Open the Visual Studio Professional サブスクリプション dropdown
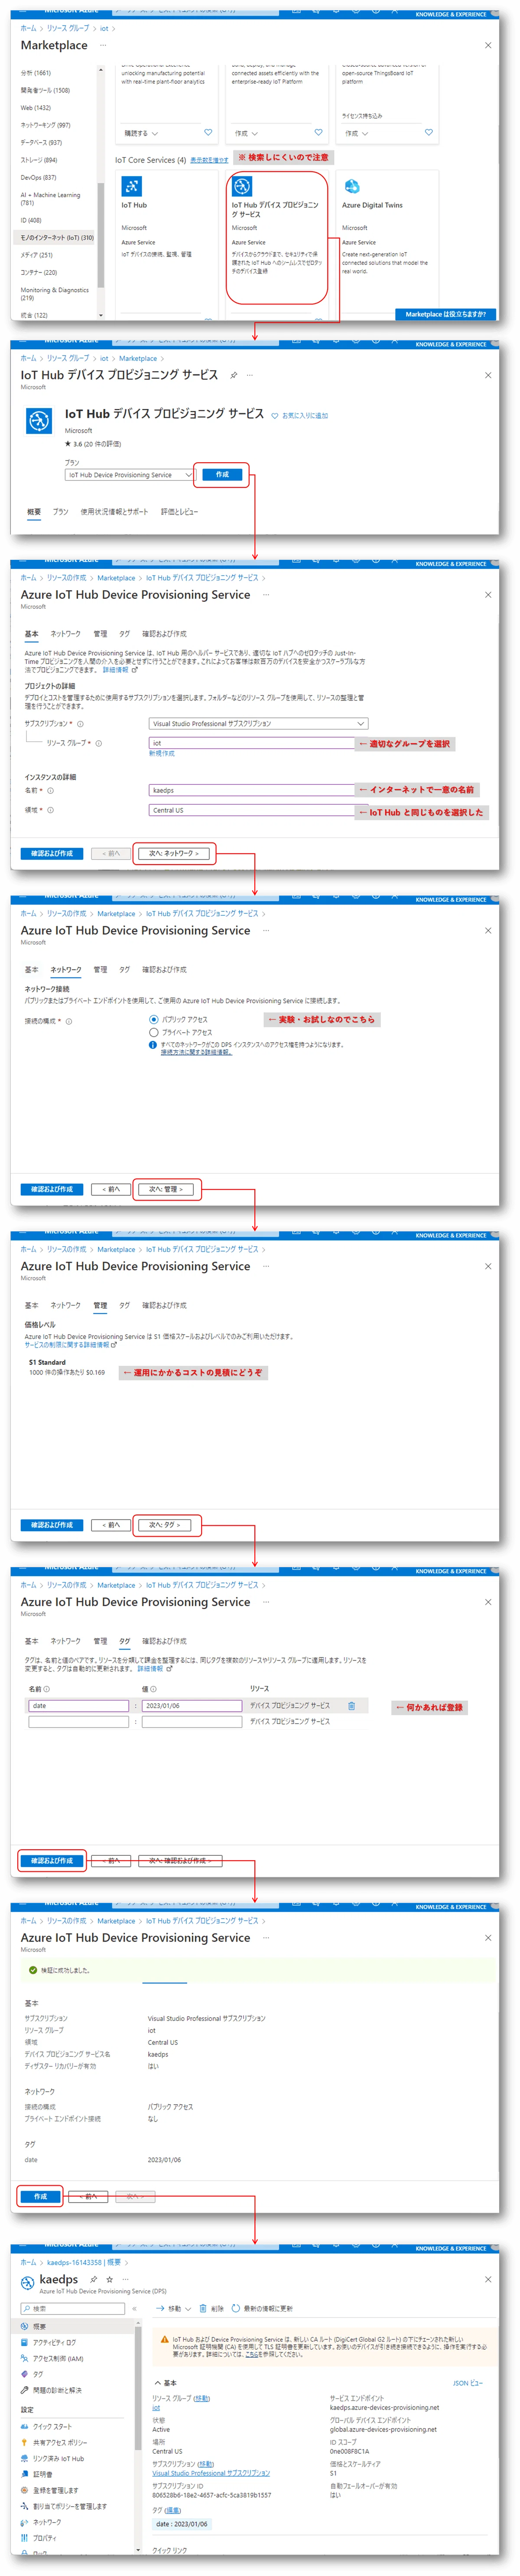The image size is (520, 2576). tap(258, 724)
